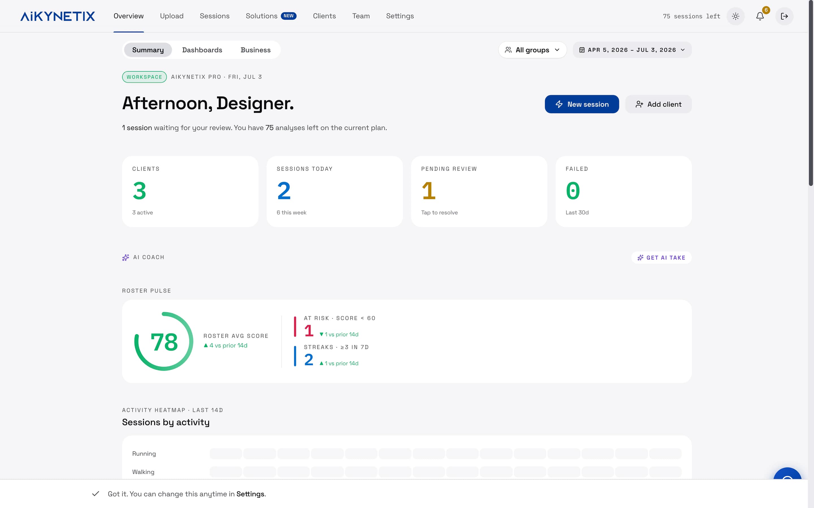Viewport: 814px width, 508px height.
Task: Click the log out icon
Action: [784, 16]
